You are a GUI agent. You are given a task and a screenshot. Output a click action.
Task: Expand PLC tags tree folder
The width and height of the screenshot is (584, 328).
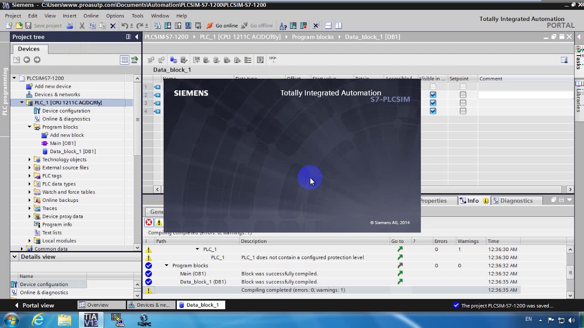click(x=30, y=176)
